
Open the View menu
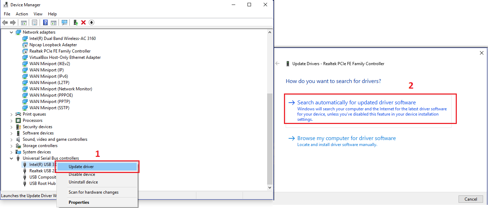point(38,14)
